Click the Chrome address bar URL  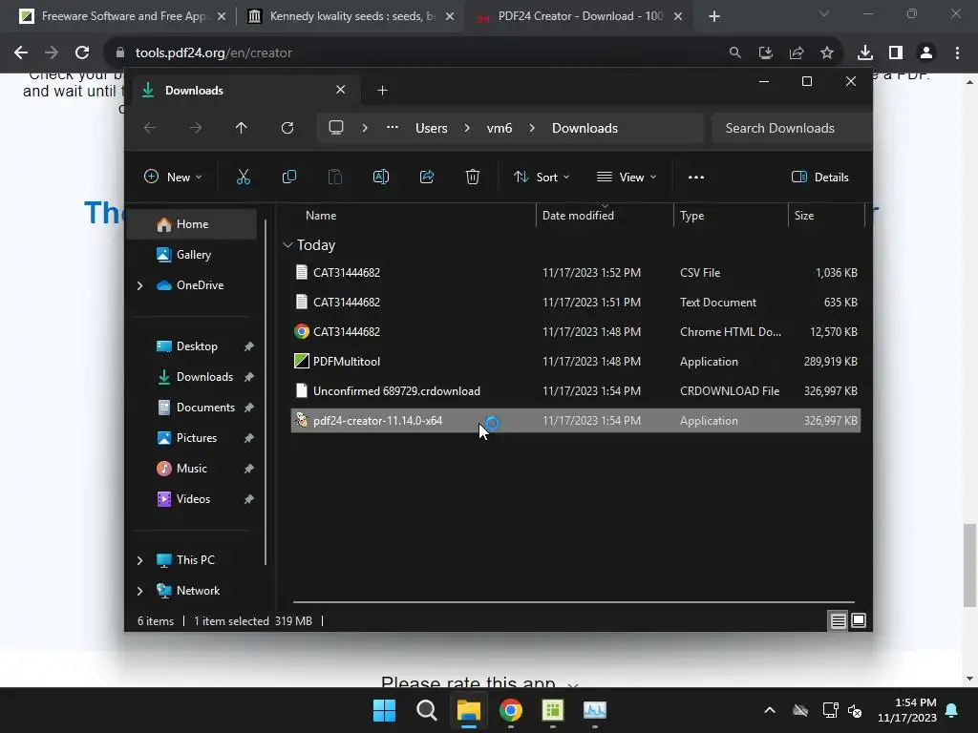[213, 53]
